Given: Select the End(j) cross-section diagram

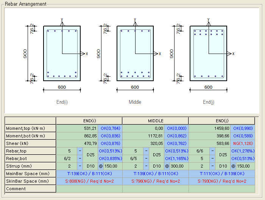Looking at the screenshot, I should click(208, 54).
